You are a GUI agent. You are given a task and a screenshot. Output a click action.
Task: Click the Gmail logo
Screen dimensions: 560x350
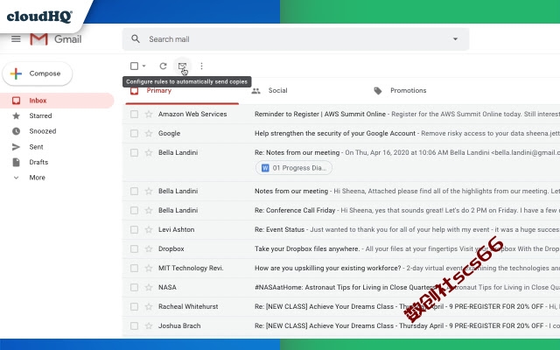pos(56,39)
